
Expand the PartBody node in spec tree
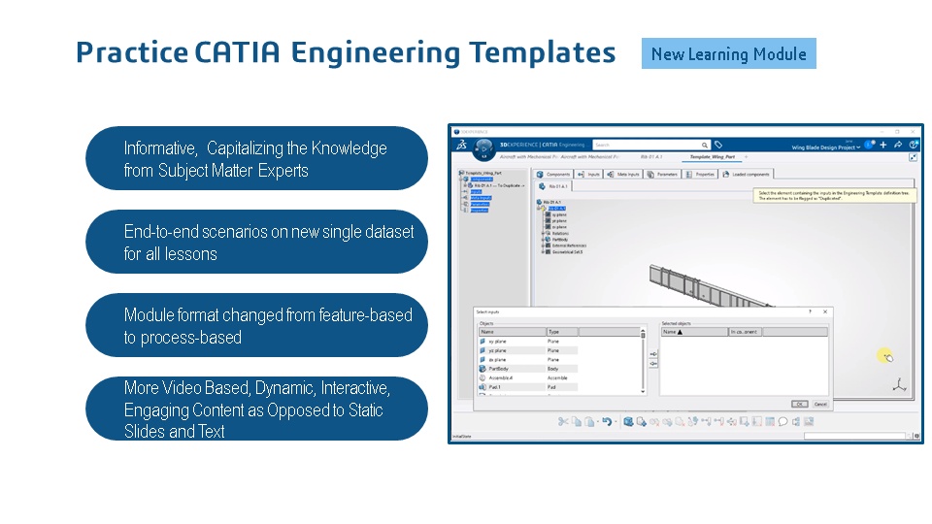(542, 240)
